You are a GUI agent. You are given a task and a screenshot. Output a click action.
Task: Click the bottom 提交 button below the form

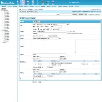(x=34, y=82)
